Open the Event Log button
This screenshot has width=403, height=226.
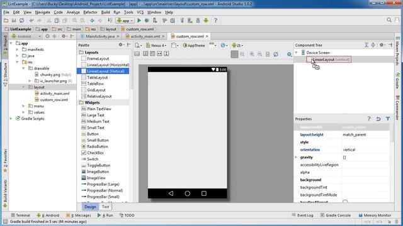tap(302, 215)
